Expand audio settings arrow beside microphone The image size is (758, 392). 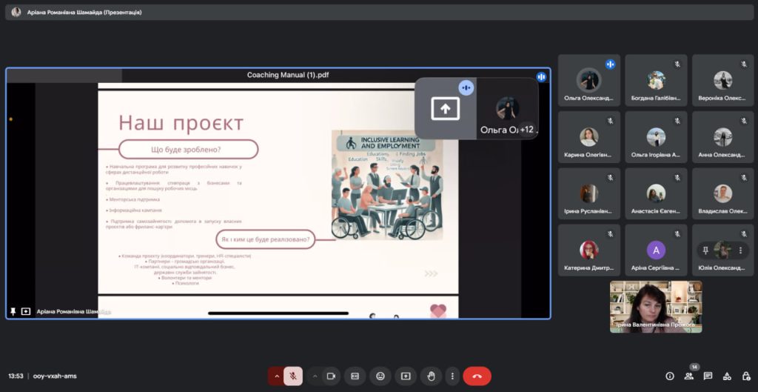[x=277, y=376]
